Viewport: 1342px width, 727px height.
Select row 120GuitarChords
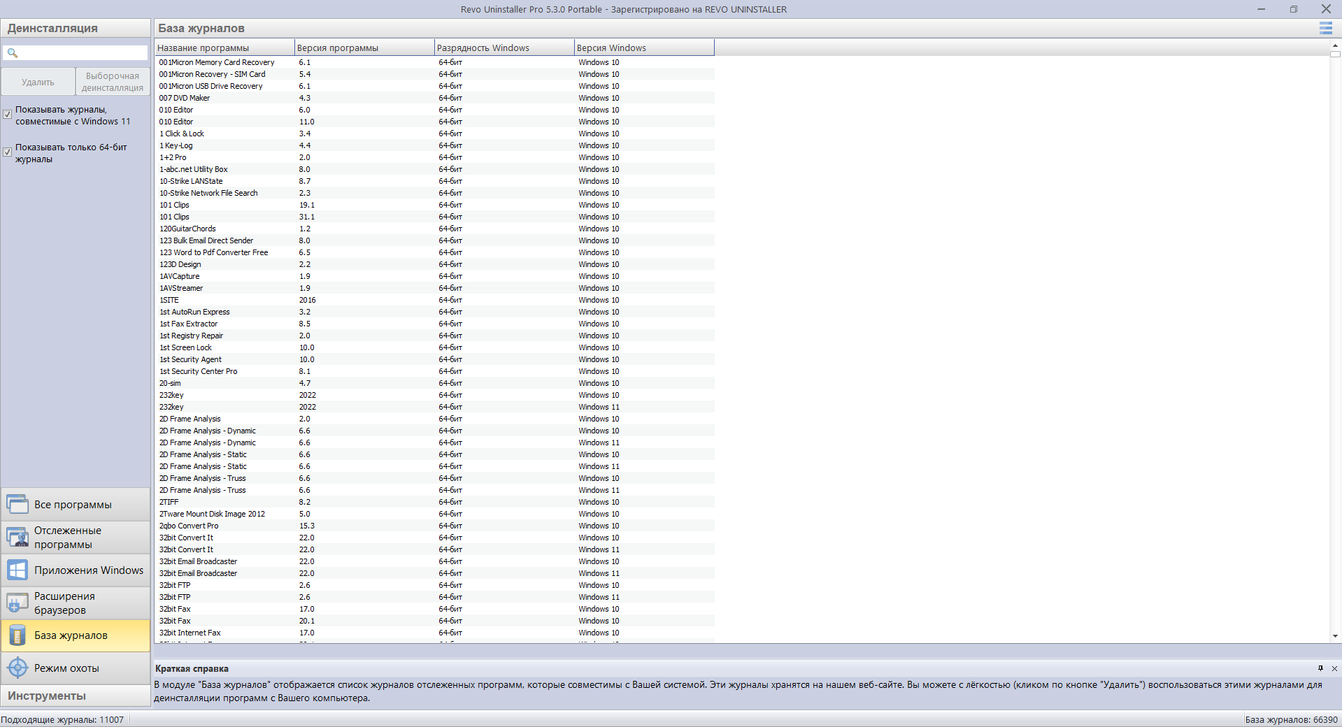[x=434, y=229]
